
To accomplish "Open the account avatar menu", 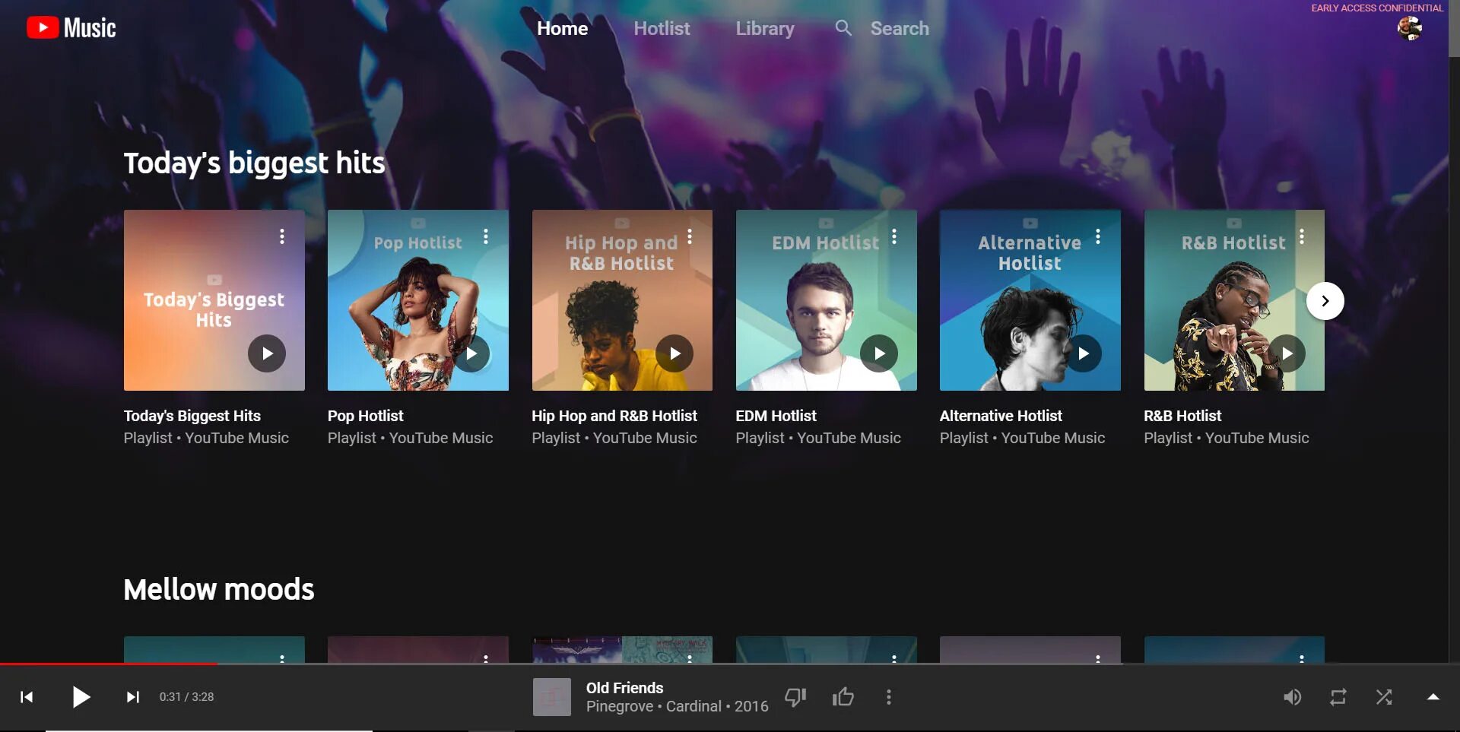I will tap(1410, 29).
